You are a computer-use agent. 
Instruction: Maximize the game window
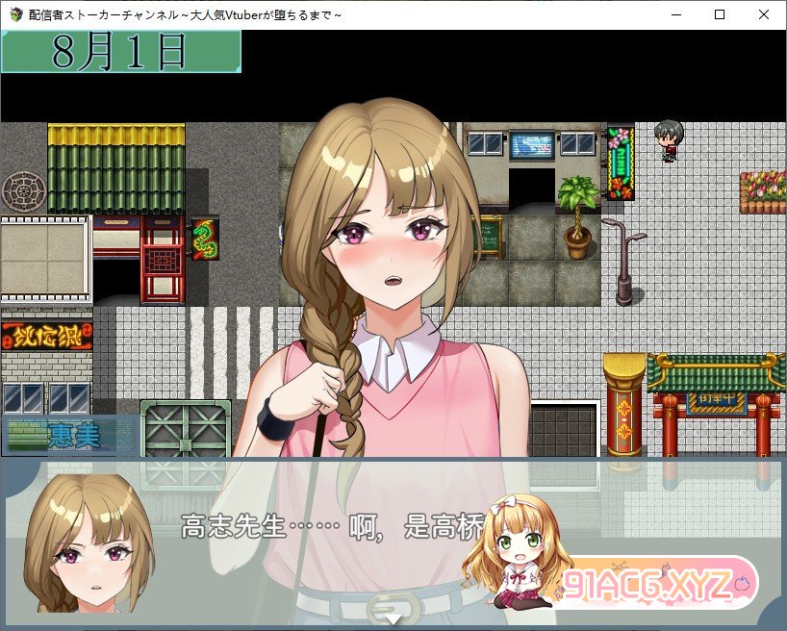pos(720,14)
